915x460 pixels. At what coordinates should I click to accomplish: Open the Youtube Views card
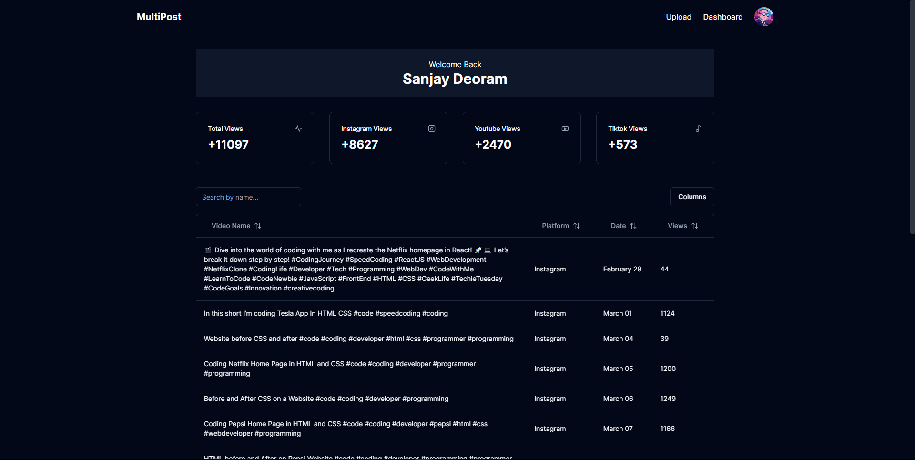pyautogui.click(x=522, y=138)
